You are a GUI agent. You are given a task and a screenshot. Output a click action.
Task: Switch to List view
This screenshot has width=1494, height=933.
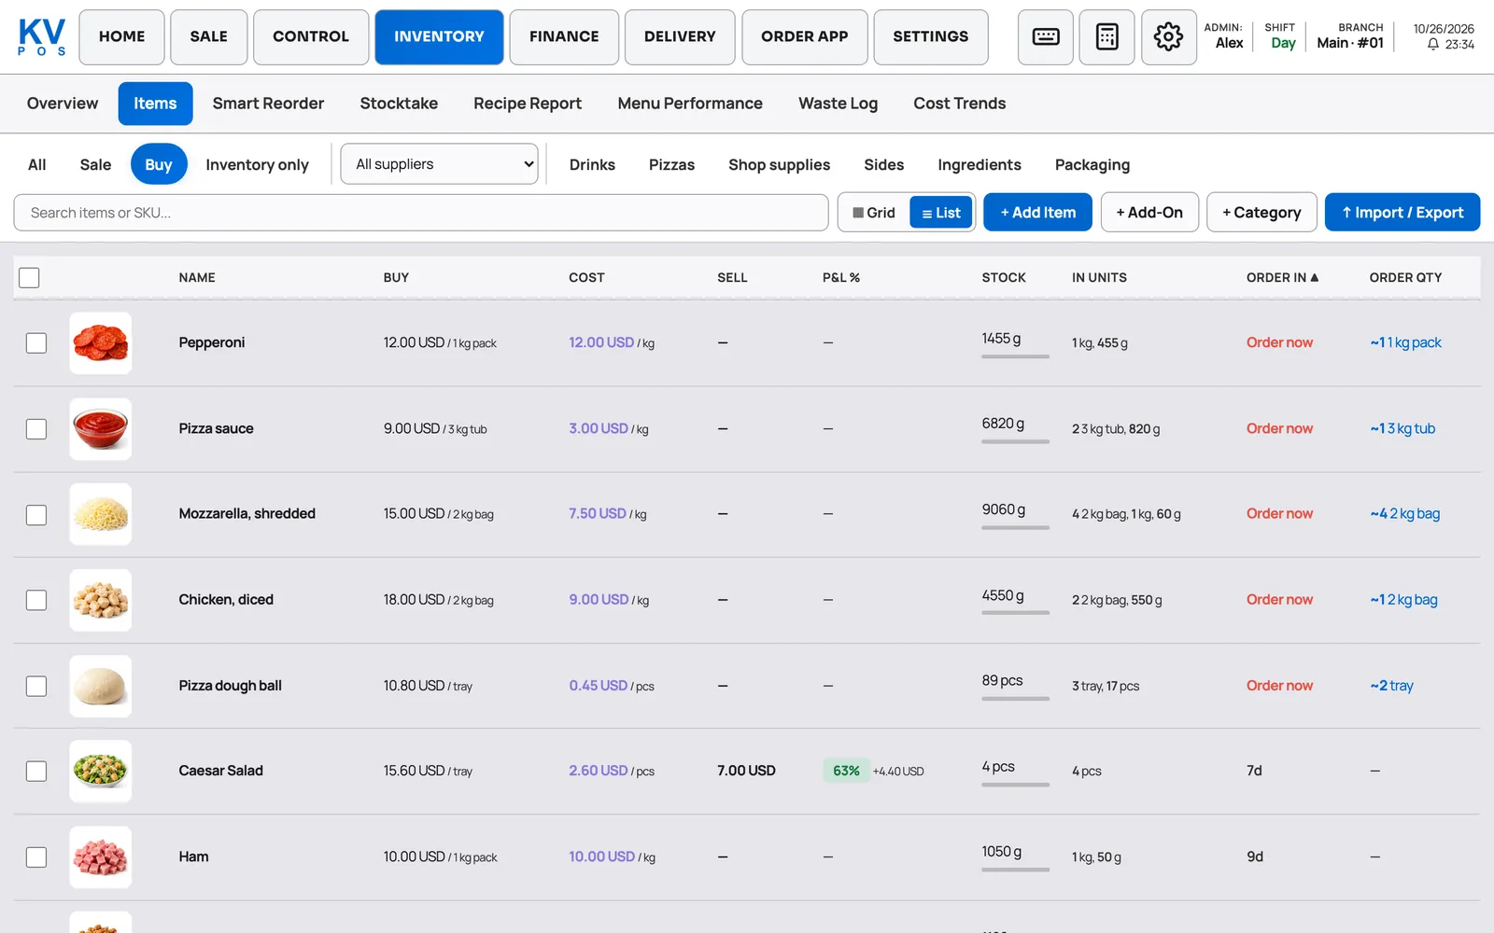pyautogui.click(x=941, y=213)
